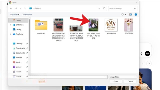Unpin Pictures using its pin icon
This screenshot has height=90, width=160.
coord(27,58)
